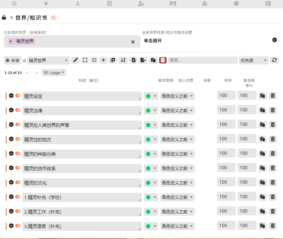
Task: Open the persona card tab in top bar
Action: click(x=268, y=4)
